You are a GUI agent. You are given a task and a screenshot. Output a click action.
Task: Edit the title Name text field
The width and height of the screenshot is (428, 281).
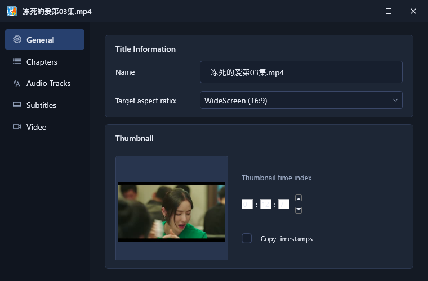[x=301, y=72]
